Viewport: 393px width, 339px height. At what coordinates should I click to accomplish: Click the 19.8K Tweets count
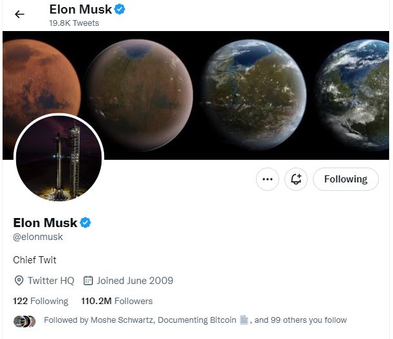click(74, 23)
